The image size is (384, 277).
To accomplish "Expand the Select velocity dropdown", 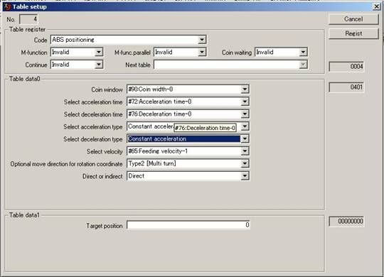I will (245, 151).
